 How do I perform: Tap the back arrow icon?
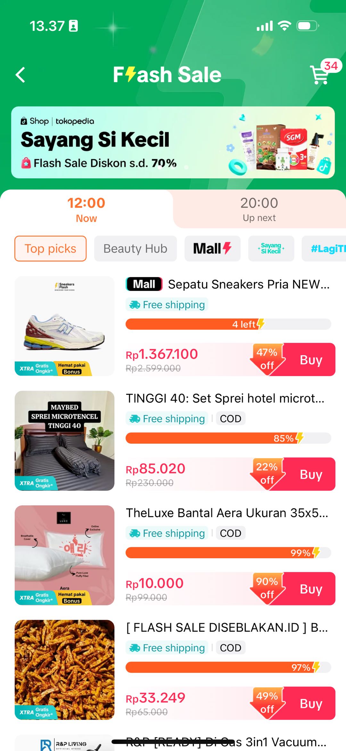pyautogui.click(x=21, y=75)
